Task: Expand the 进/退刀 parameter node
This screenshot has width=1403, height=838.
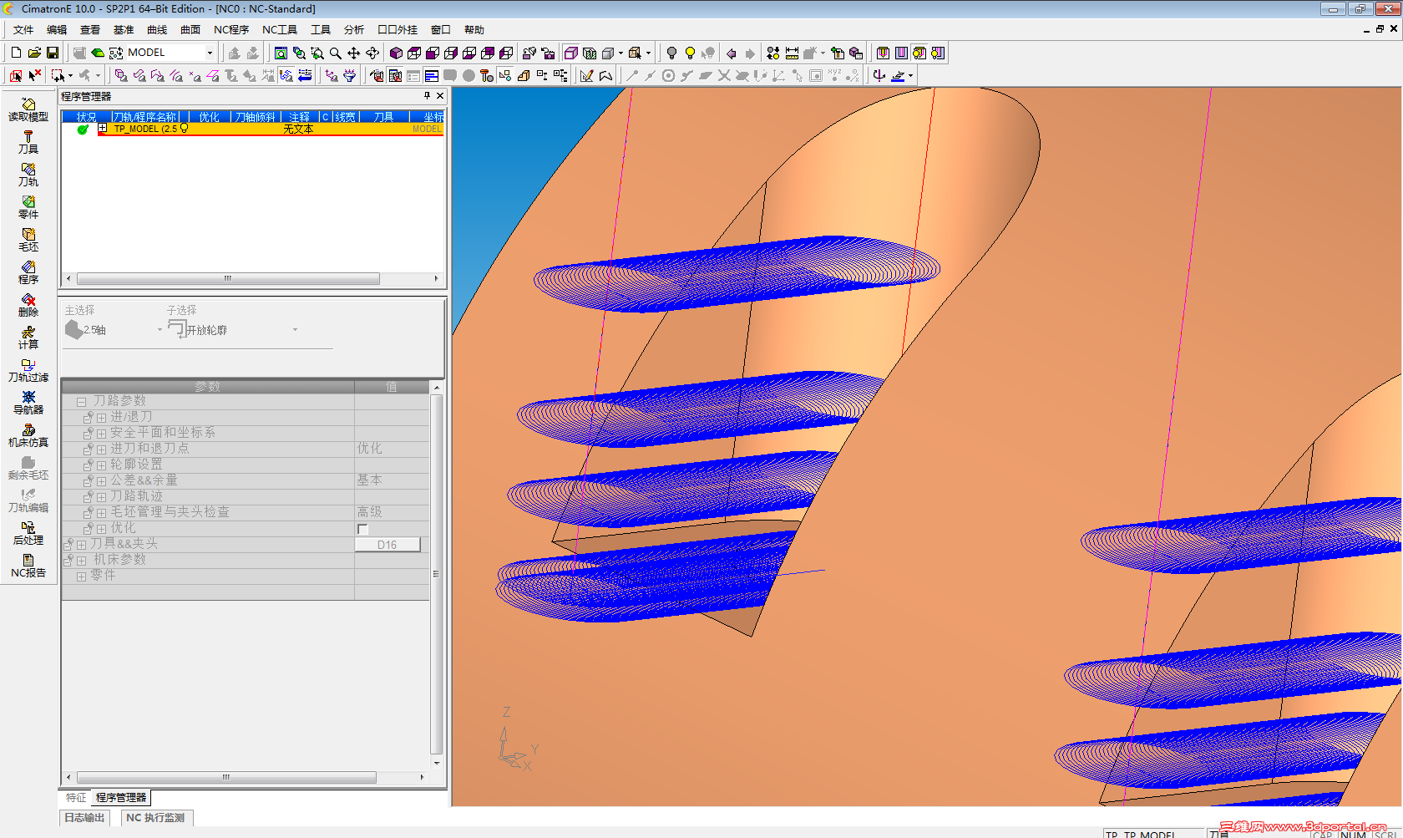Action: [x=101, y=418]
